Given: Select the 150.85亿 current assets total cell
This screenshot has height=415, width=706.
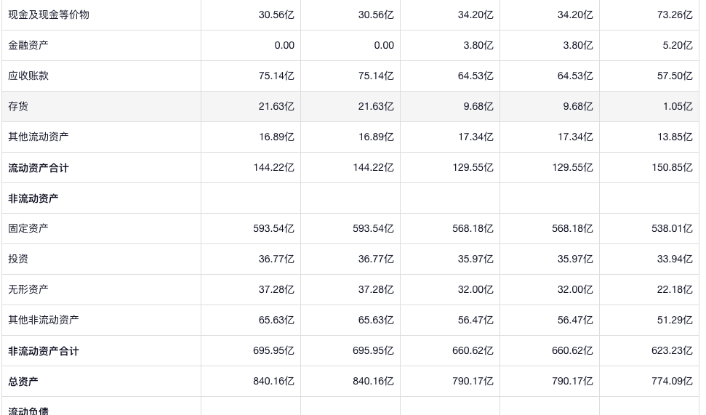Looking at the screenshot, I should tap(672, 168).
